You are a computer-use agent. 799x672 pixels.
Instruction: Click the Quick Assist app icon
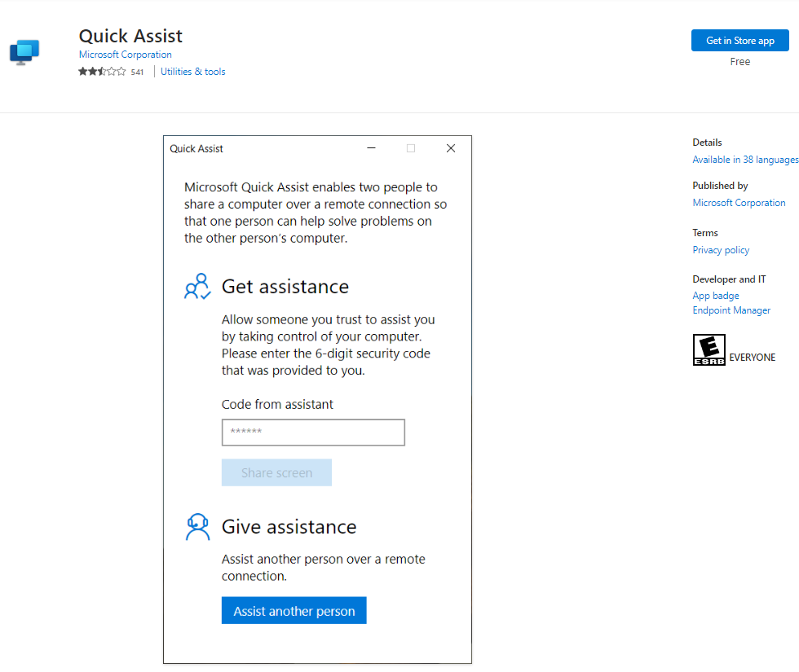(x=24, y=52)
